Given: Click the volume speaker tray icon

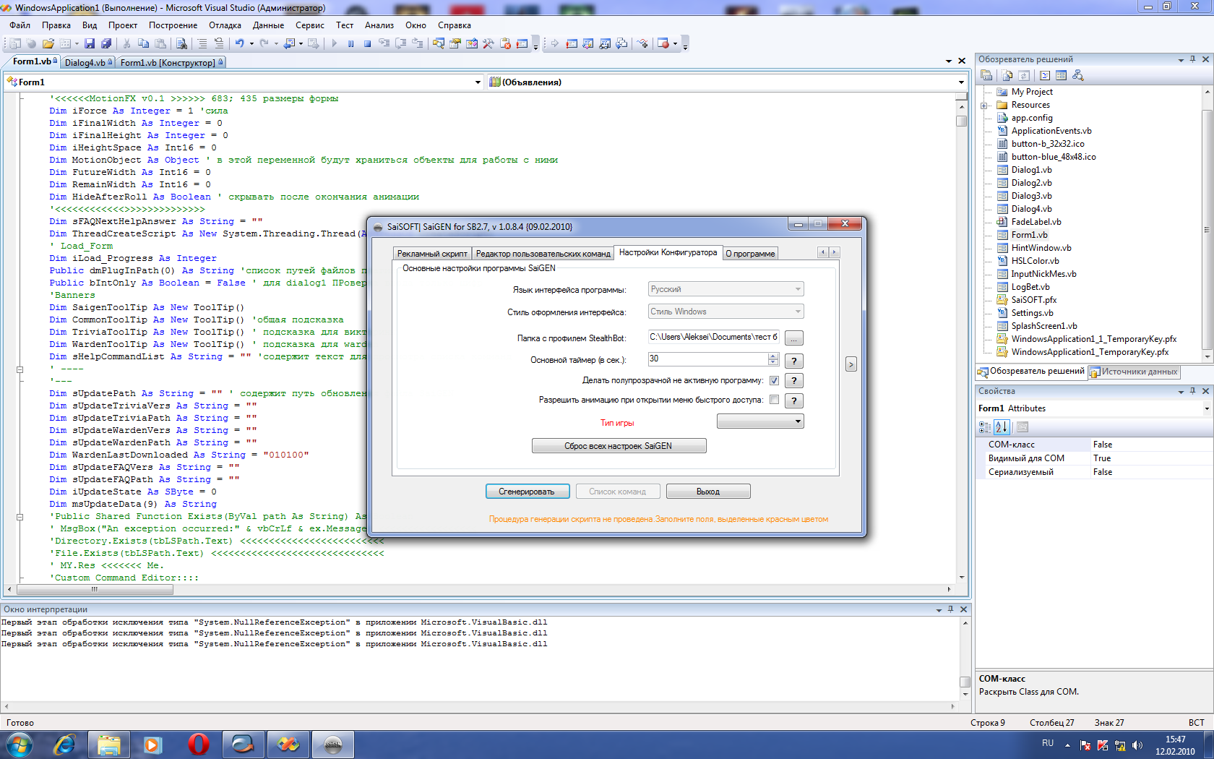Looking at the screenshot, I should pyautogui.click(x=1137, y=745).
